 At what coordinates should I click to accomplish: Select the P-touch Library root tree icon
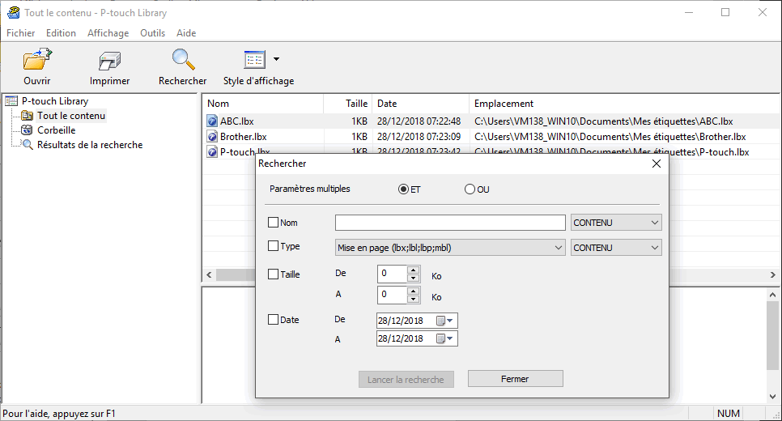coord(11,101)
